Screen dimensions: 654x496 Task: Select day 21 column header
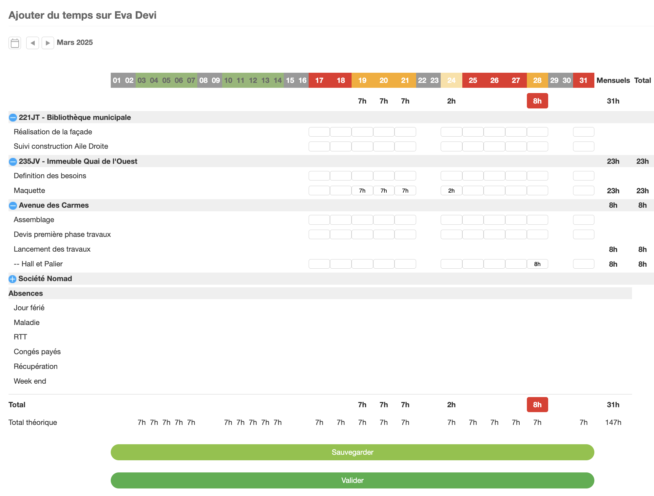(405, 80)
